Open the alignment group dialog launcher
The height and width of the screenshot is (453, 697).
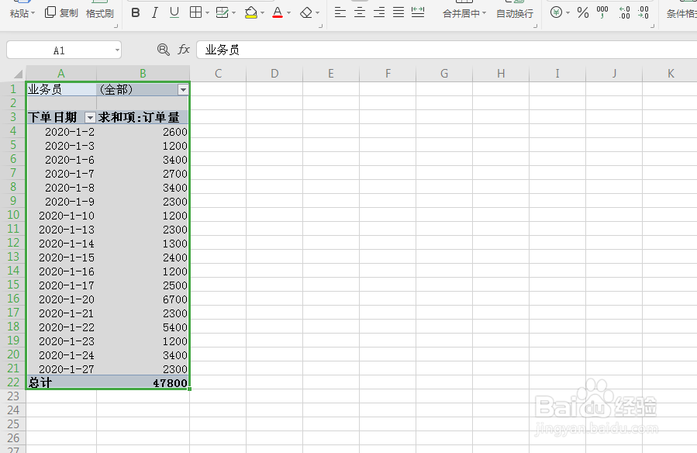pos(535,26)
